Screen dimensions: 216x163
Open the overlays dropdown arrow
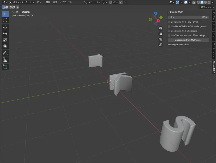189,2
